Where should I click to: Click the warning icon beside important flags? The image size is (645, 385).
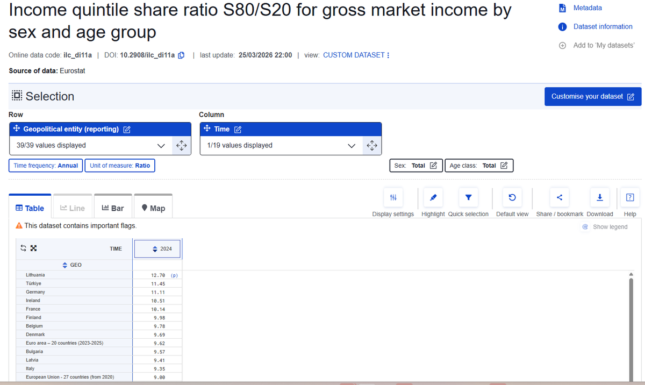19,226
